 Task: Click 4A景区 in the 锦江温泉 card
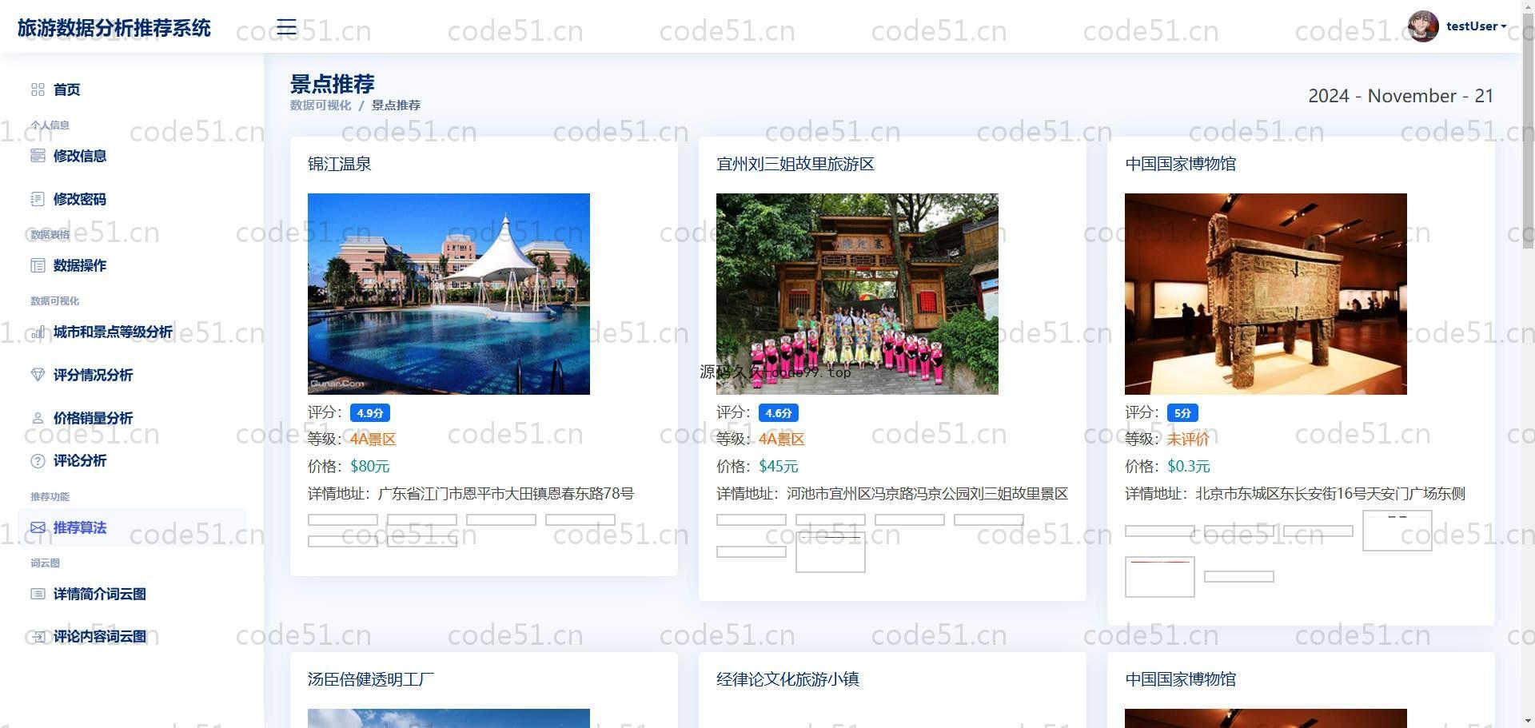point(373,440)
